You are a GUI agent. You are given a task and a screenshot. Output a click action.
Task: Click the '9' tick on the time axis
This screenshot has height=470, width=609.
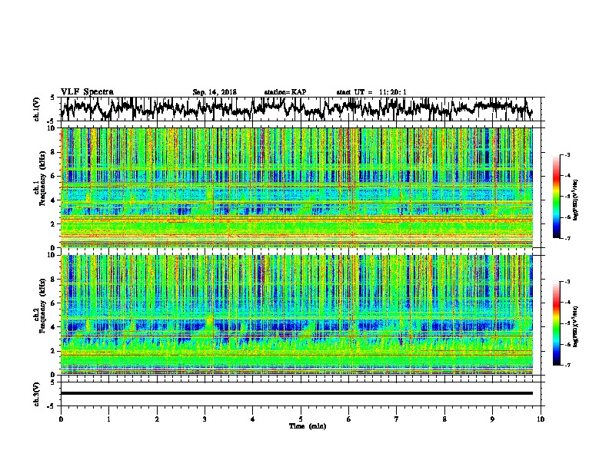point(492,419)
